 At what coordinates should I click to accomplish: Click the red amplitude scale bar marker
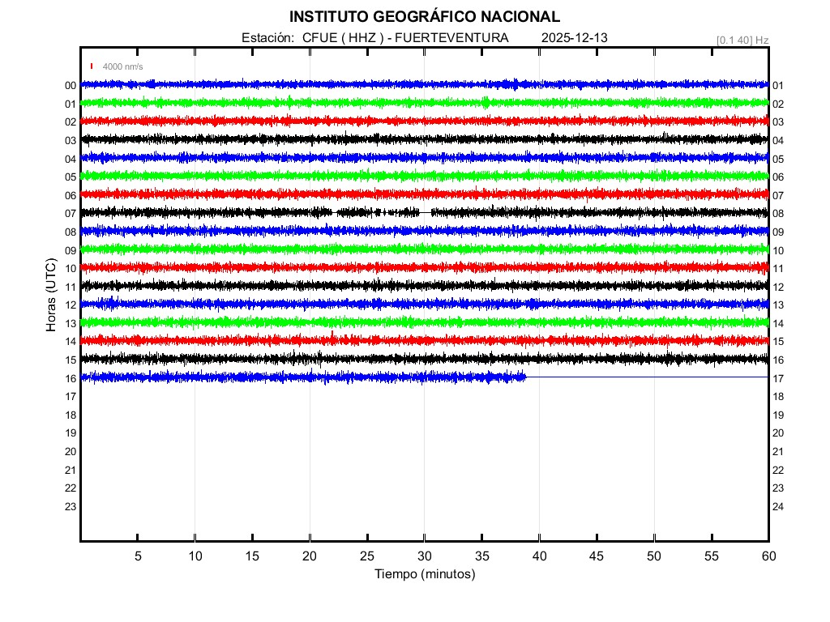(92, 66)
